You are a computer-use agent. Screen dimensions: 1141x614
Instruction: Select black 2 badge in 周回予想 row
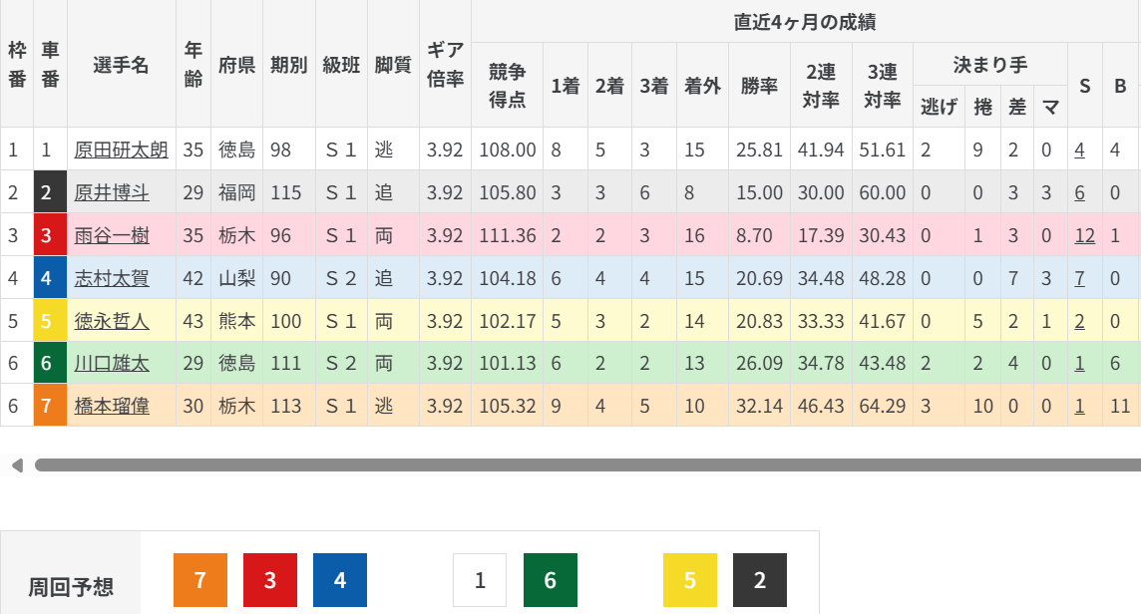click(x=760, y=580)
